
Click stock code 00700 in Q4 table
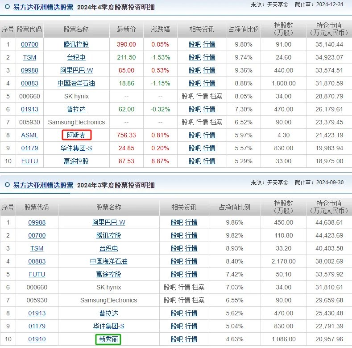(x=29, y=45)
